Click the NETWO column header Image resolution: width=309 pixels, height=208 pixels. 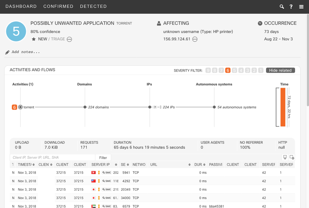[x=139, y=165]
